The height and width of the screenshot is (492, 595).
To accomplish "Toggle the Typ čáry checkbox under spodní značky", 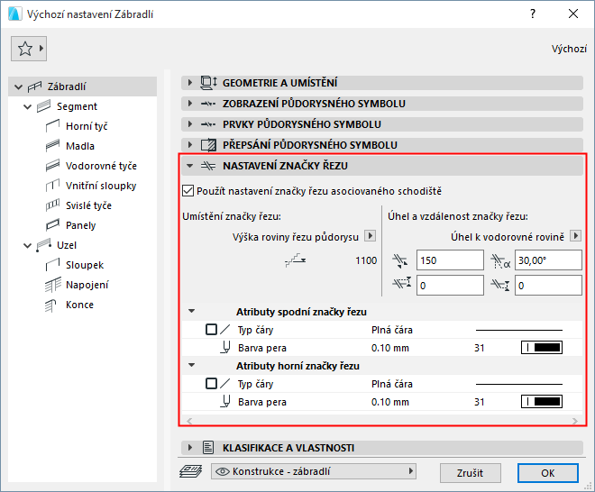I will click(211, 329).
